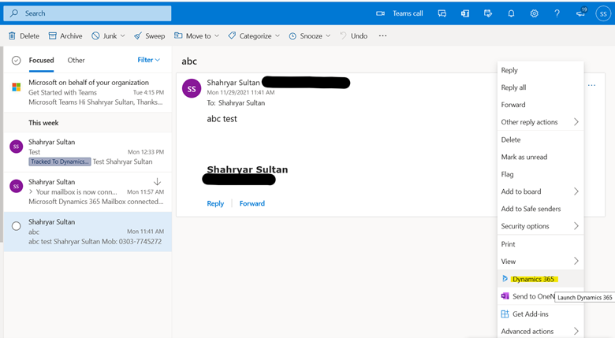
Task: Click the Search magnifier icon
Action: tap(14, 13)
